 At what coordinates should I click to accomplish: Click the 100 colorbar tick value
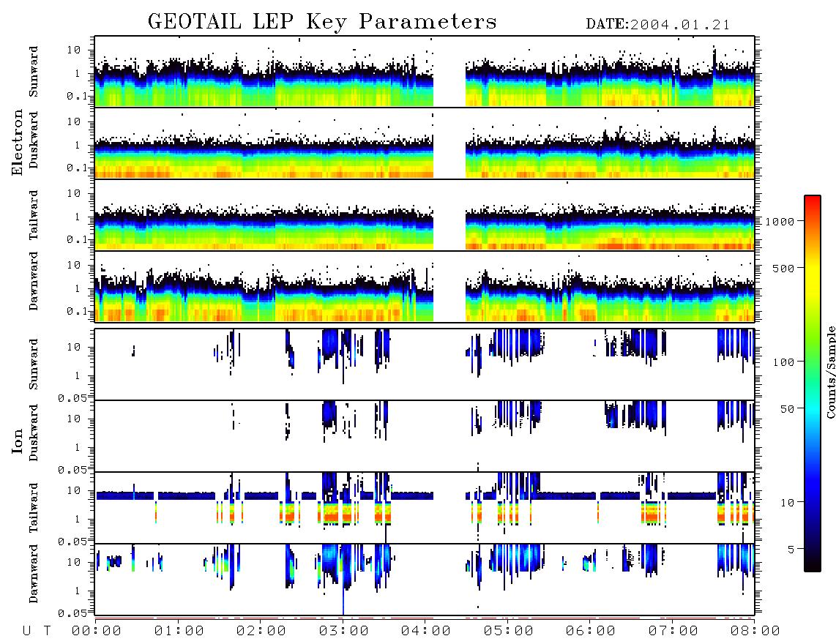[784, 362]
